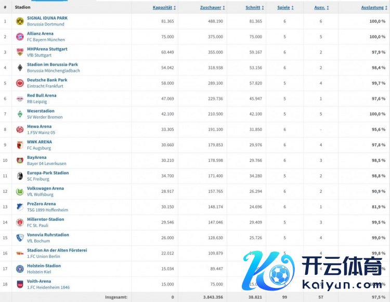The height and width of the screenshot is (302, 390).
Task: Sort table by Schnitt column
Action: pos(254,8)
